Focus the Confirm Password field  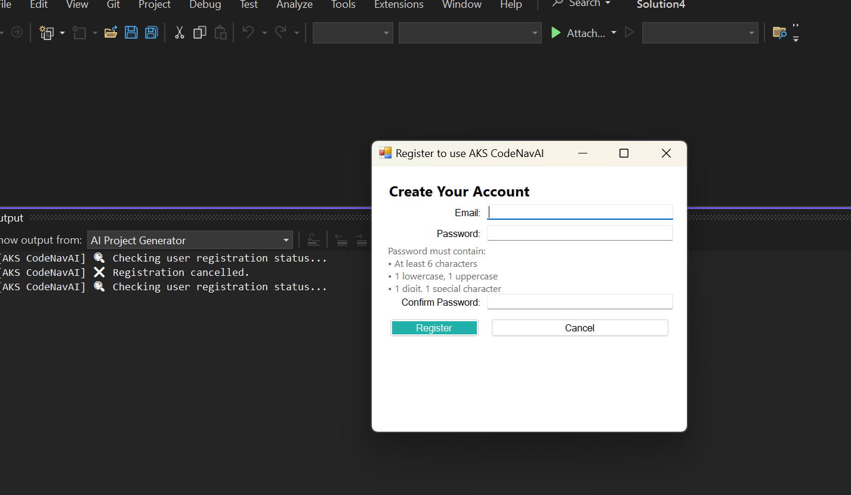click(x=579, y=302)
